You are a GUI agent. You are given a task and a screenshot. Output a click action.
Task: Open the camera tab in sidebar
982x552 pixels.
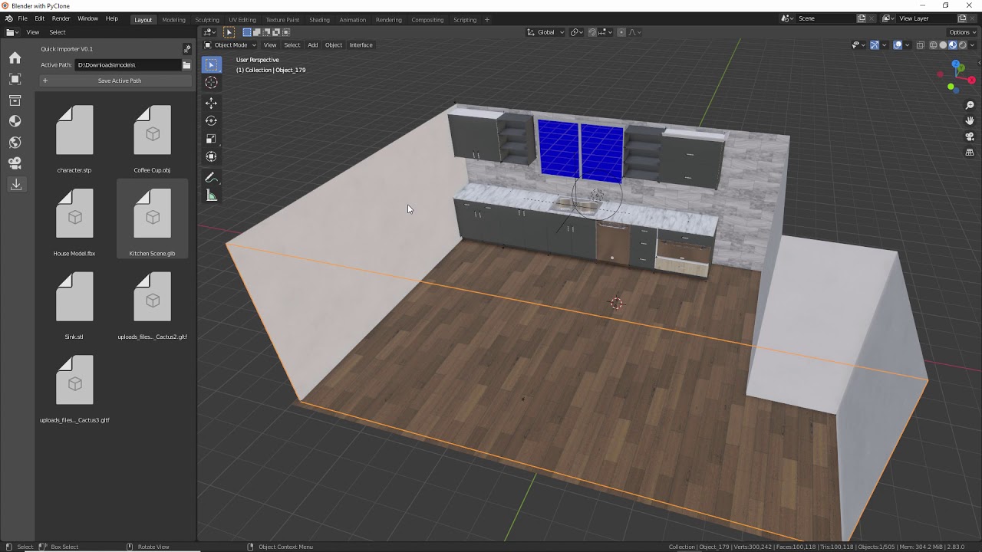point(15,163)
